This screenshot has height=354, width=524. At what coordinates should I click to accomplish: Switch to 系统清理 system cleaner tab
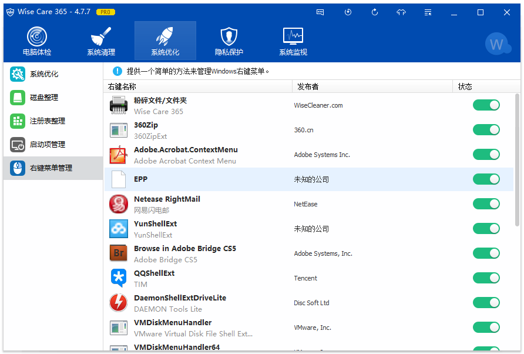[101, 41]
